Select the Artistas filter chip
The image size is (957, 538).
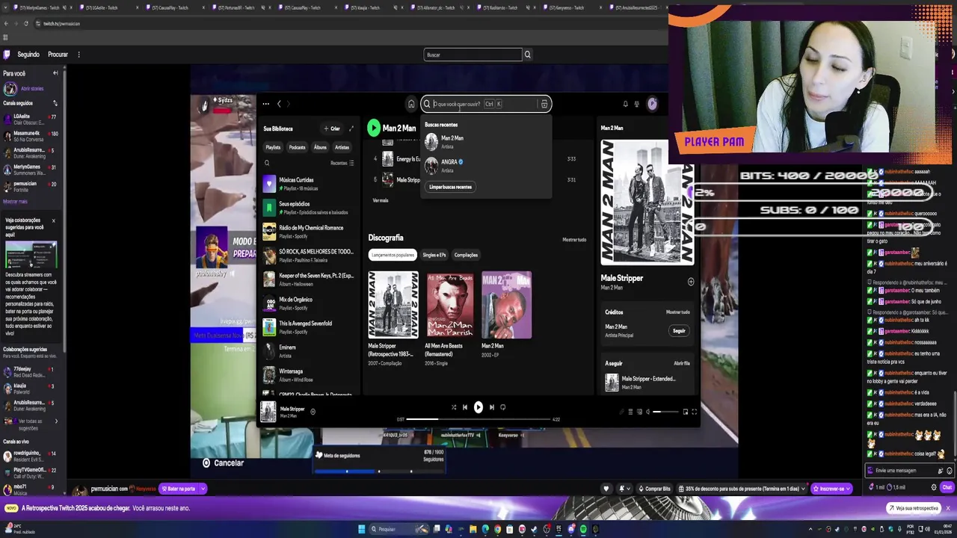[x=342, y=147]
